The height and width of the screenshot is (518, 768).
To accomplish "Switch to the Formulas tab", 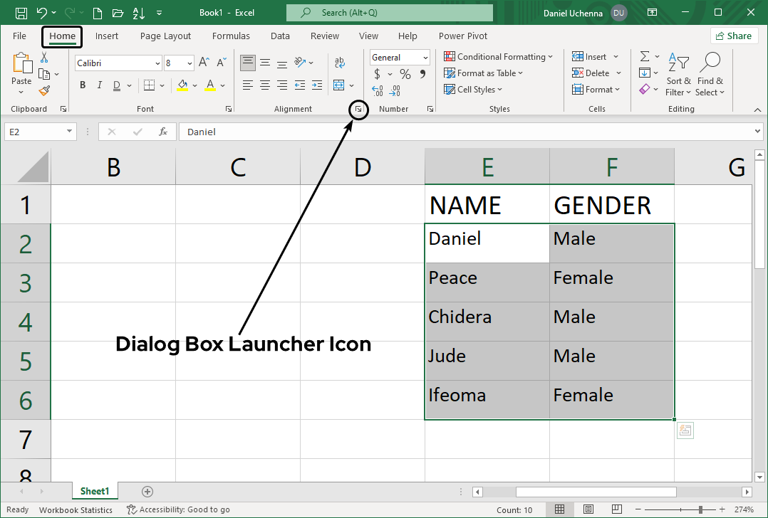I will (231, 36).
